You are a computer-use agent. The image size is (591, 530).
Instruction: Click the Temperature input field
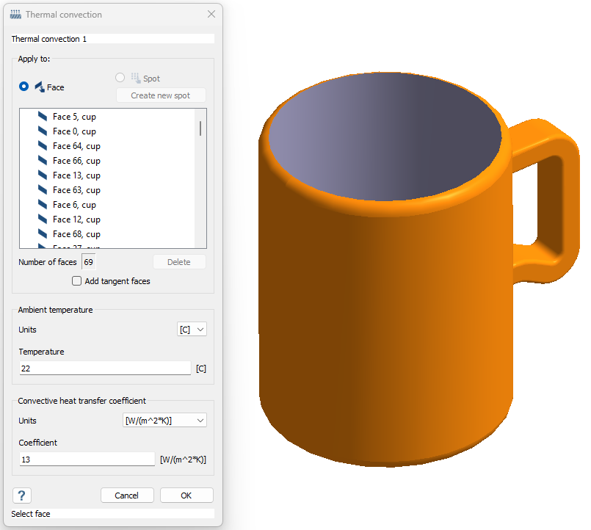[x=105, y=369]
